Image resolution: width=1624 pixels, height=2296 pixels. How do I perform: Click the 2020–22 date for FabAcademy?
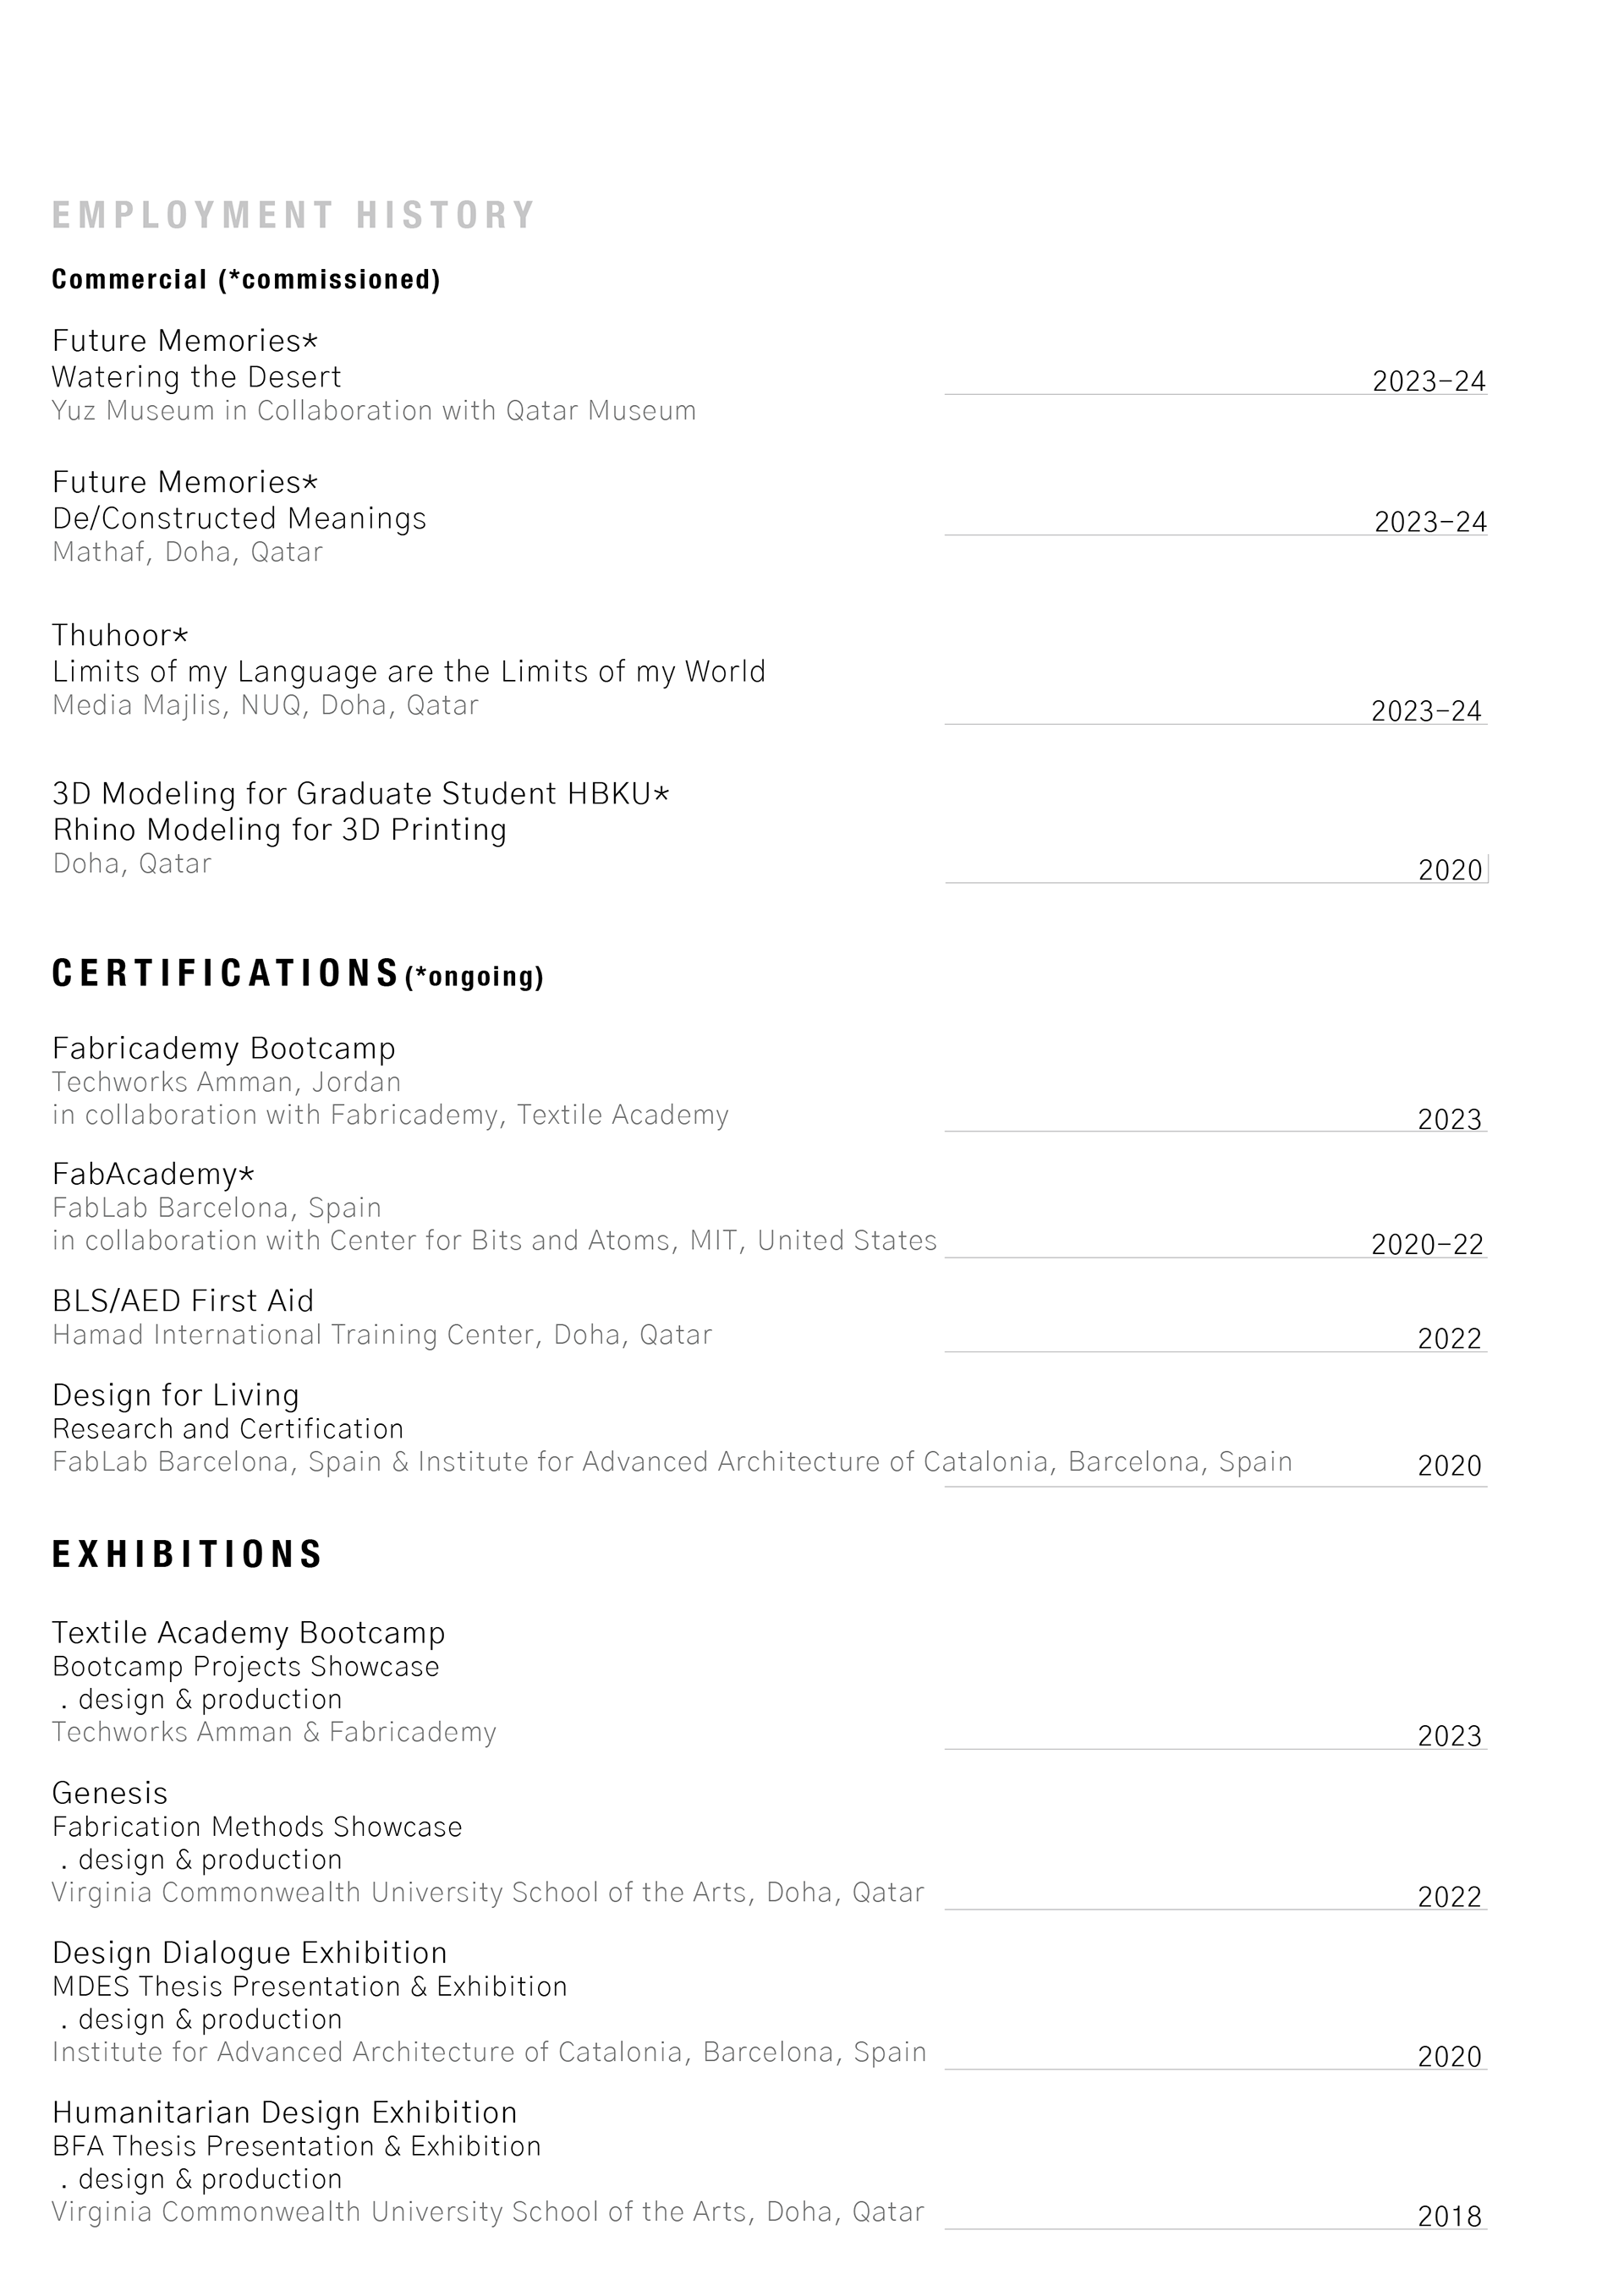coord(1426,1244)
